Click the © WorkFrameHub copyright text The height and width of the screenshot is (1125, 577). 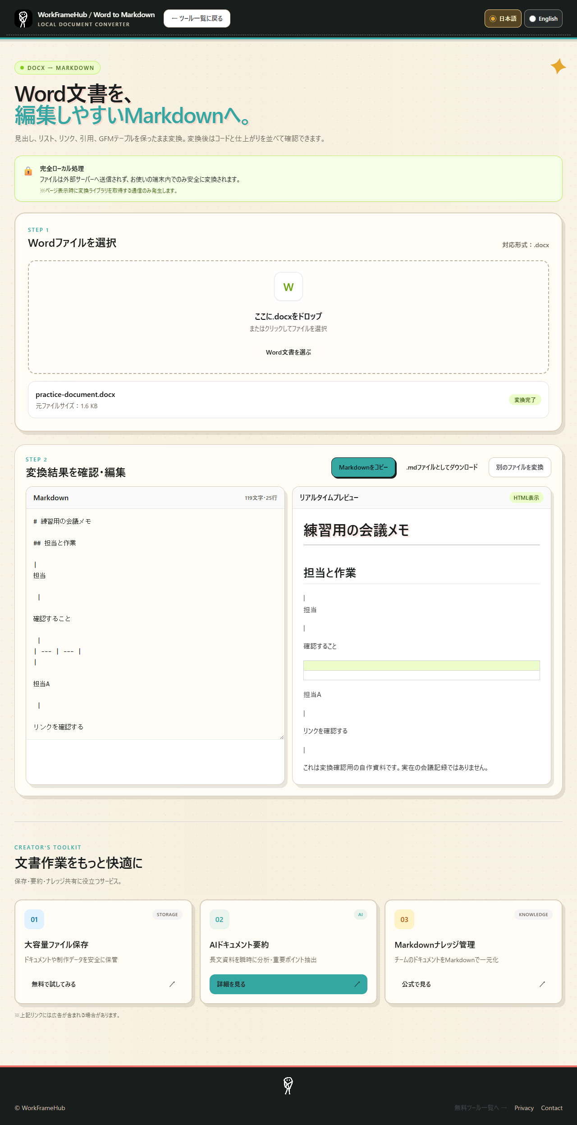(x=40, y=1108)
